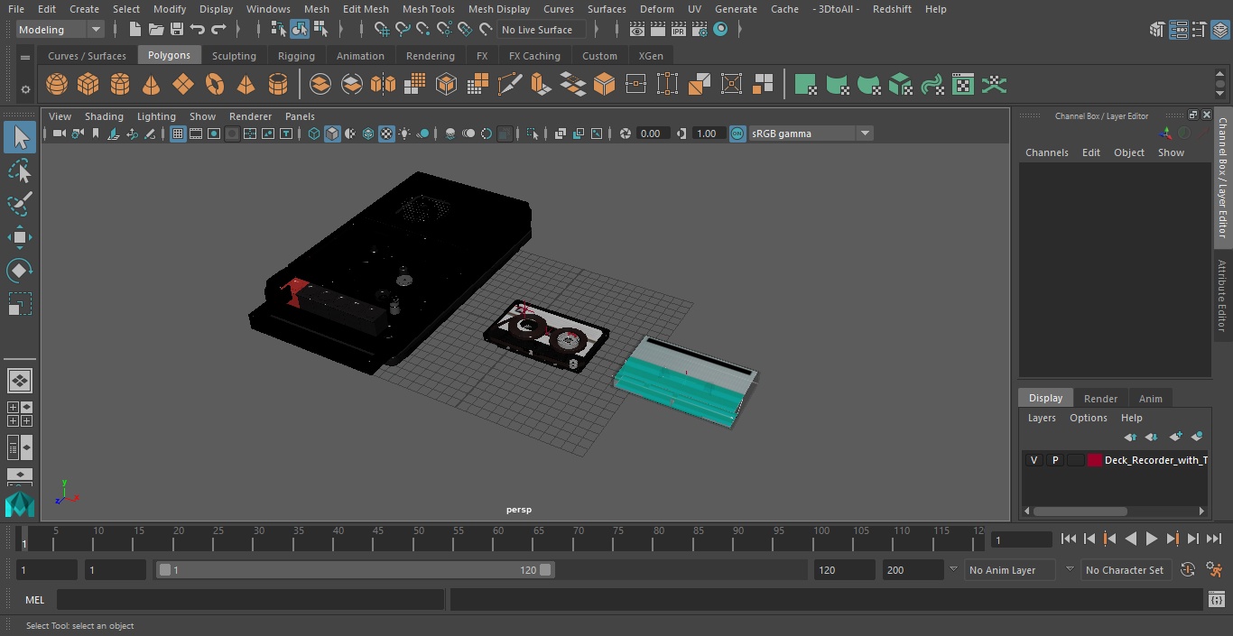This screenshot has height=636, width=1233.
Task: Create a new scene file icon
Action: pos(134,30)
